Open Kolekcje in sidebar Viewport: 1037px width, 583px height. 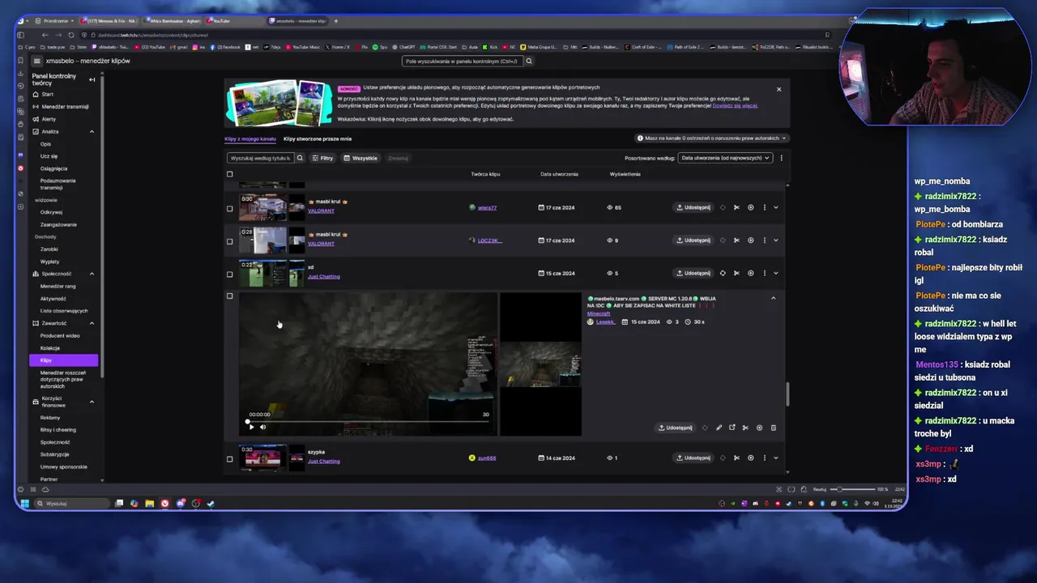click(50, 348)
